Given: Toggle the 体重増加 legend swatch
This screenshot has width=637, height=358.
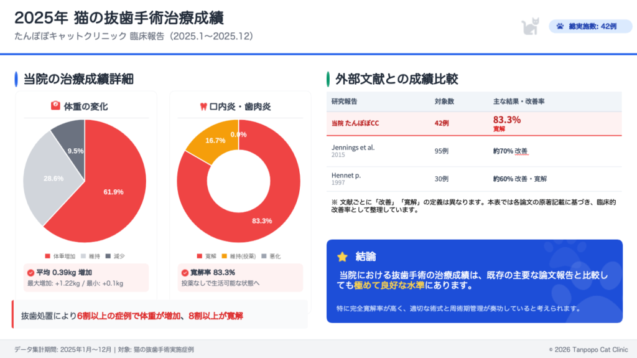Looking at the screenshot, I should coord(48,256).
